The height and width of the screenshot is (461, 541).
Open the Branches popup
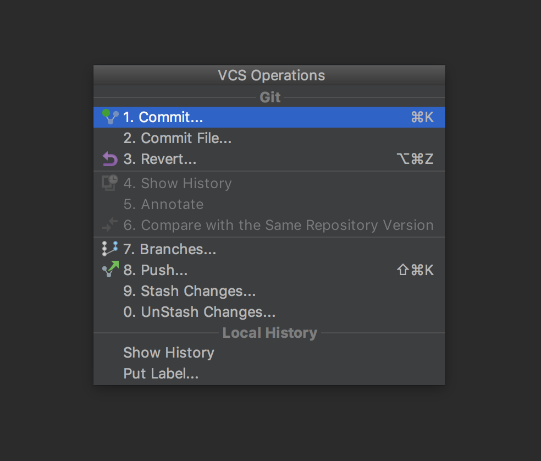[x=169, y=249]
